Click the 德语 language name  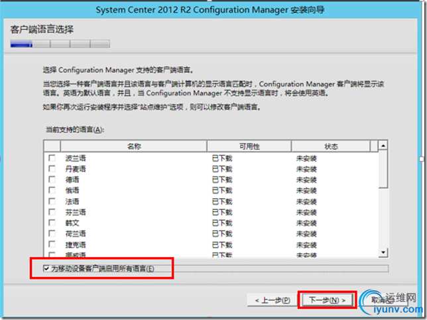coord(72,180)
